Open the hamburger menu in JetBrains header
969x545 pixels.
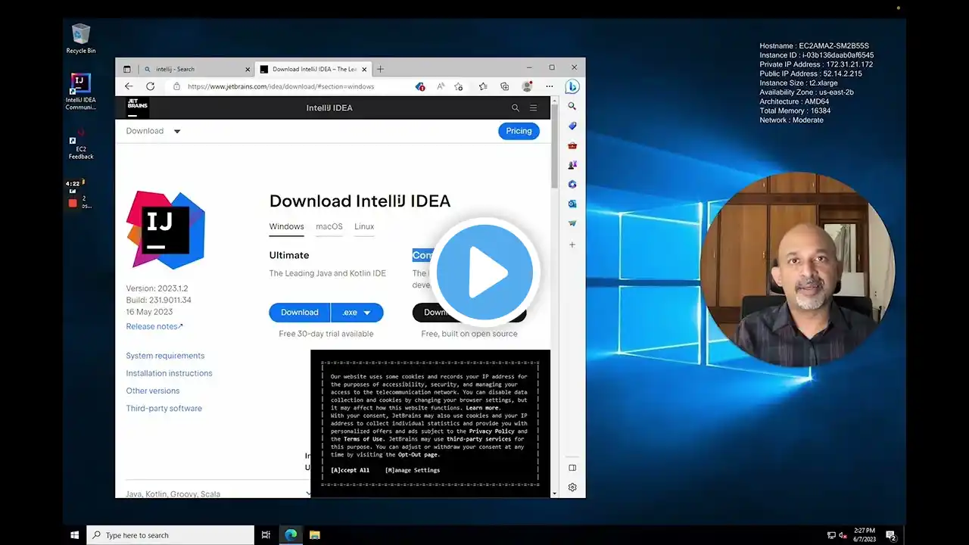pyautogui.click(x=534, y=108)
